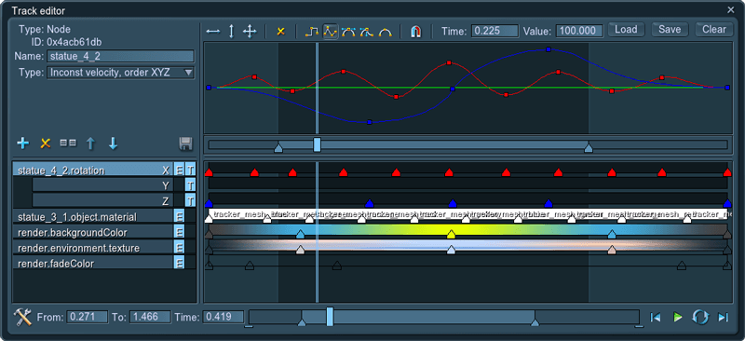Image resolution: width=745 pixels, height=341 pixels.
Task: Click the bottom Time field 0.419
Action: (x=223, y=317)
